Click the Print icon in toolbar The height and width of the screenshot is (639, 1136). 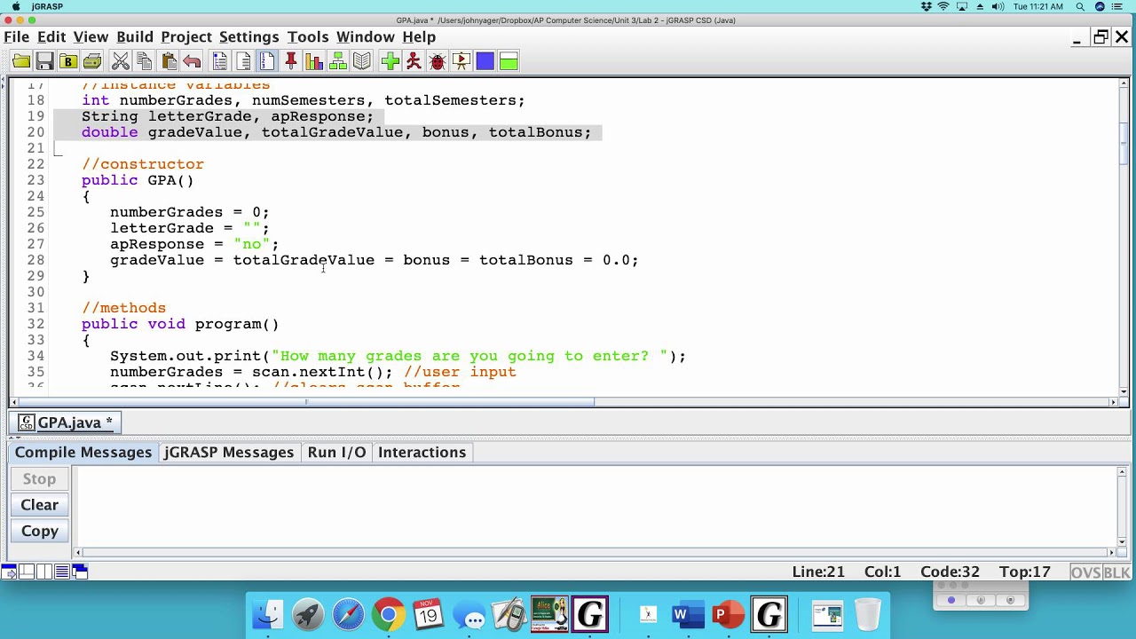(x=92, y=61)
